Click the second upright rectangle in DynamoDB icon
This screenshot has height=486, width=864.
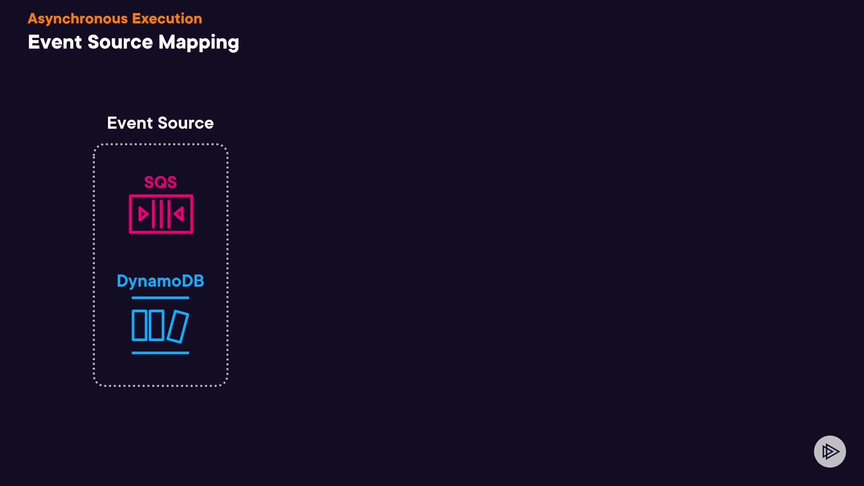pyautogui.click(x=156, y=325)
